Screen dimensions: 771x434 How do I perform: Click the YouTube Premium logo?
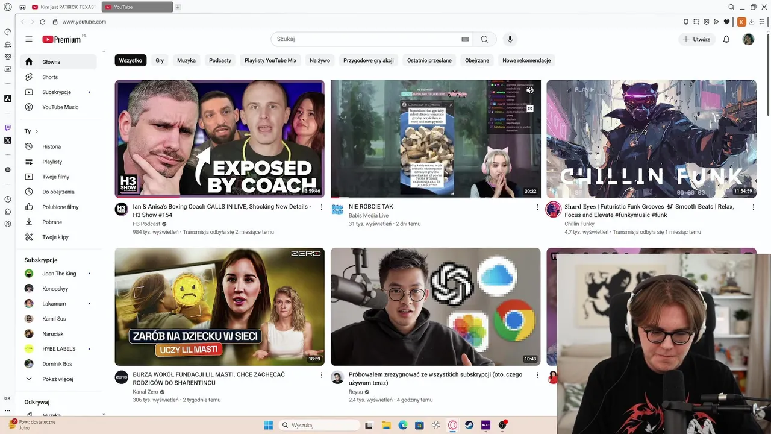(62, 39)
